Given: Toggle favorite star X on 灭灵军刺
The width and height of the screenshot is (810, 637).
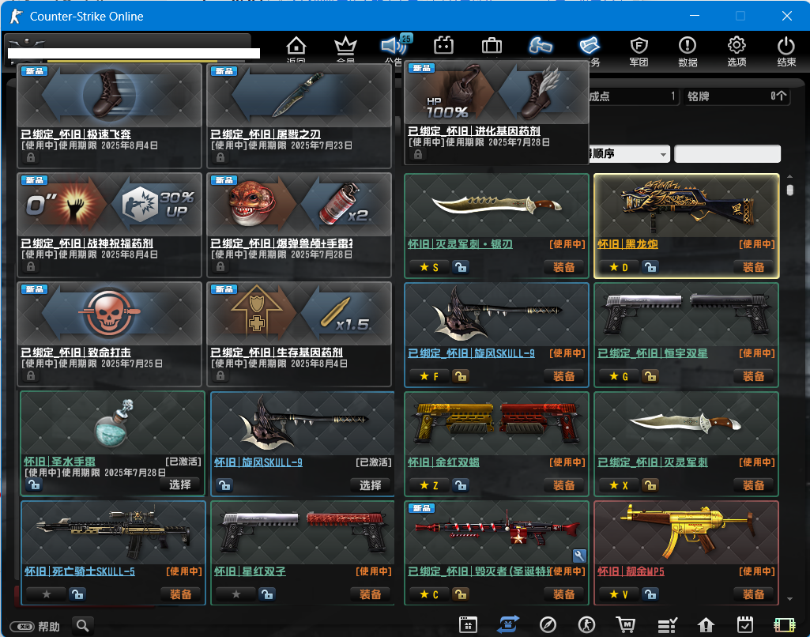Looking at the screenshot, I should [x=619, y=485].
